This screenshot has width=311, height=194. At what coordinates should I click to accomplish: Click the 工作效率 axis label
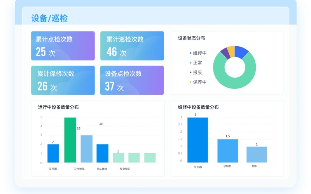tap(79, 169)
